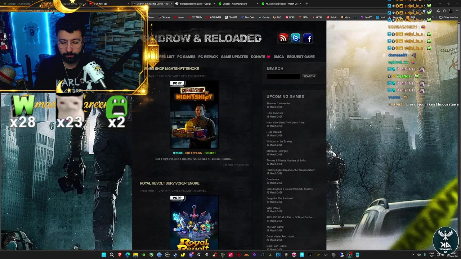Viewport: 461px width, 259px height.
Task: Click 'Valor of Man' in Upcoming Games
Action: 273,208
